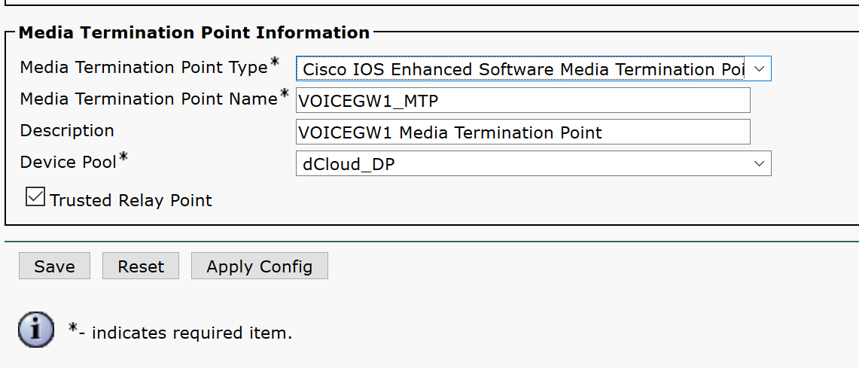Focus the Description text field

522,132
